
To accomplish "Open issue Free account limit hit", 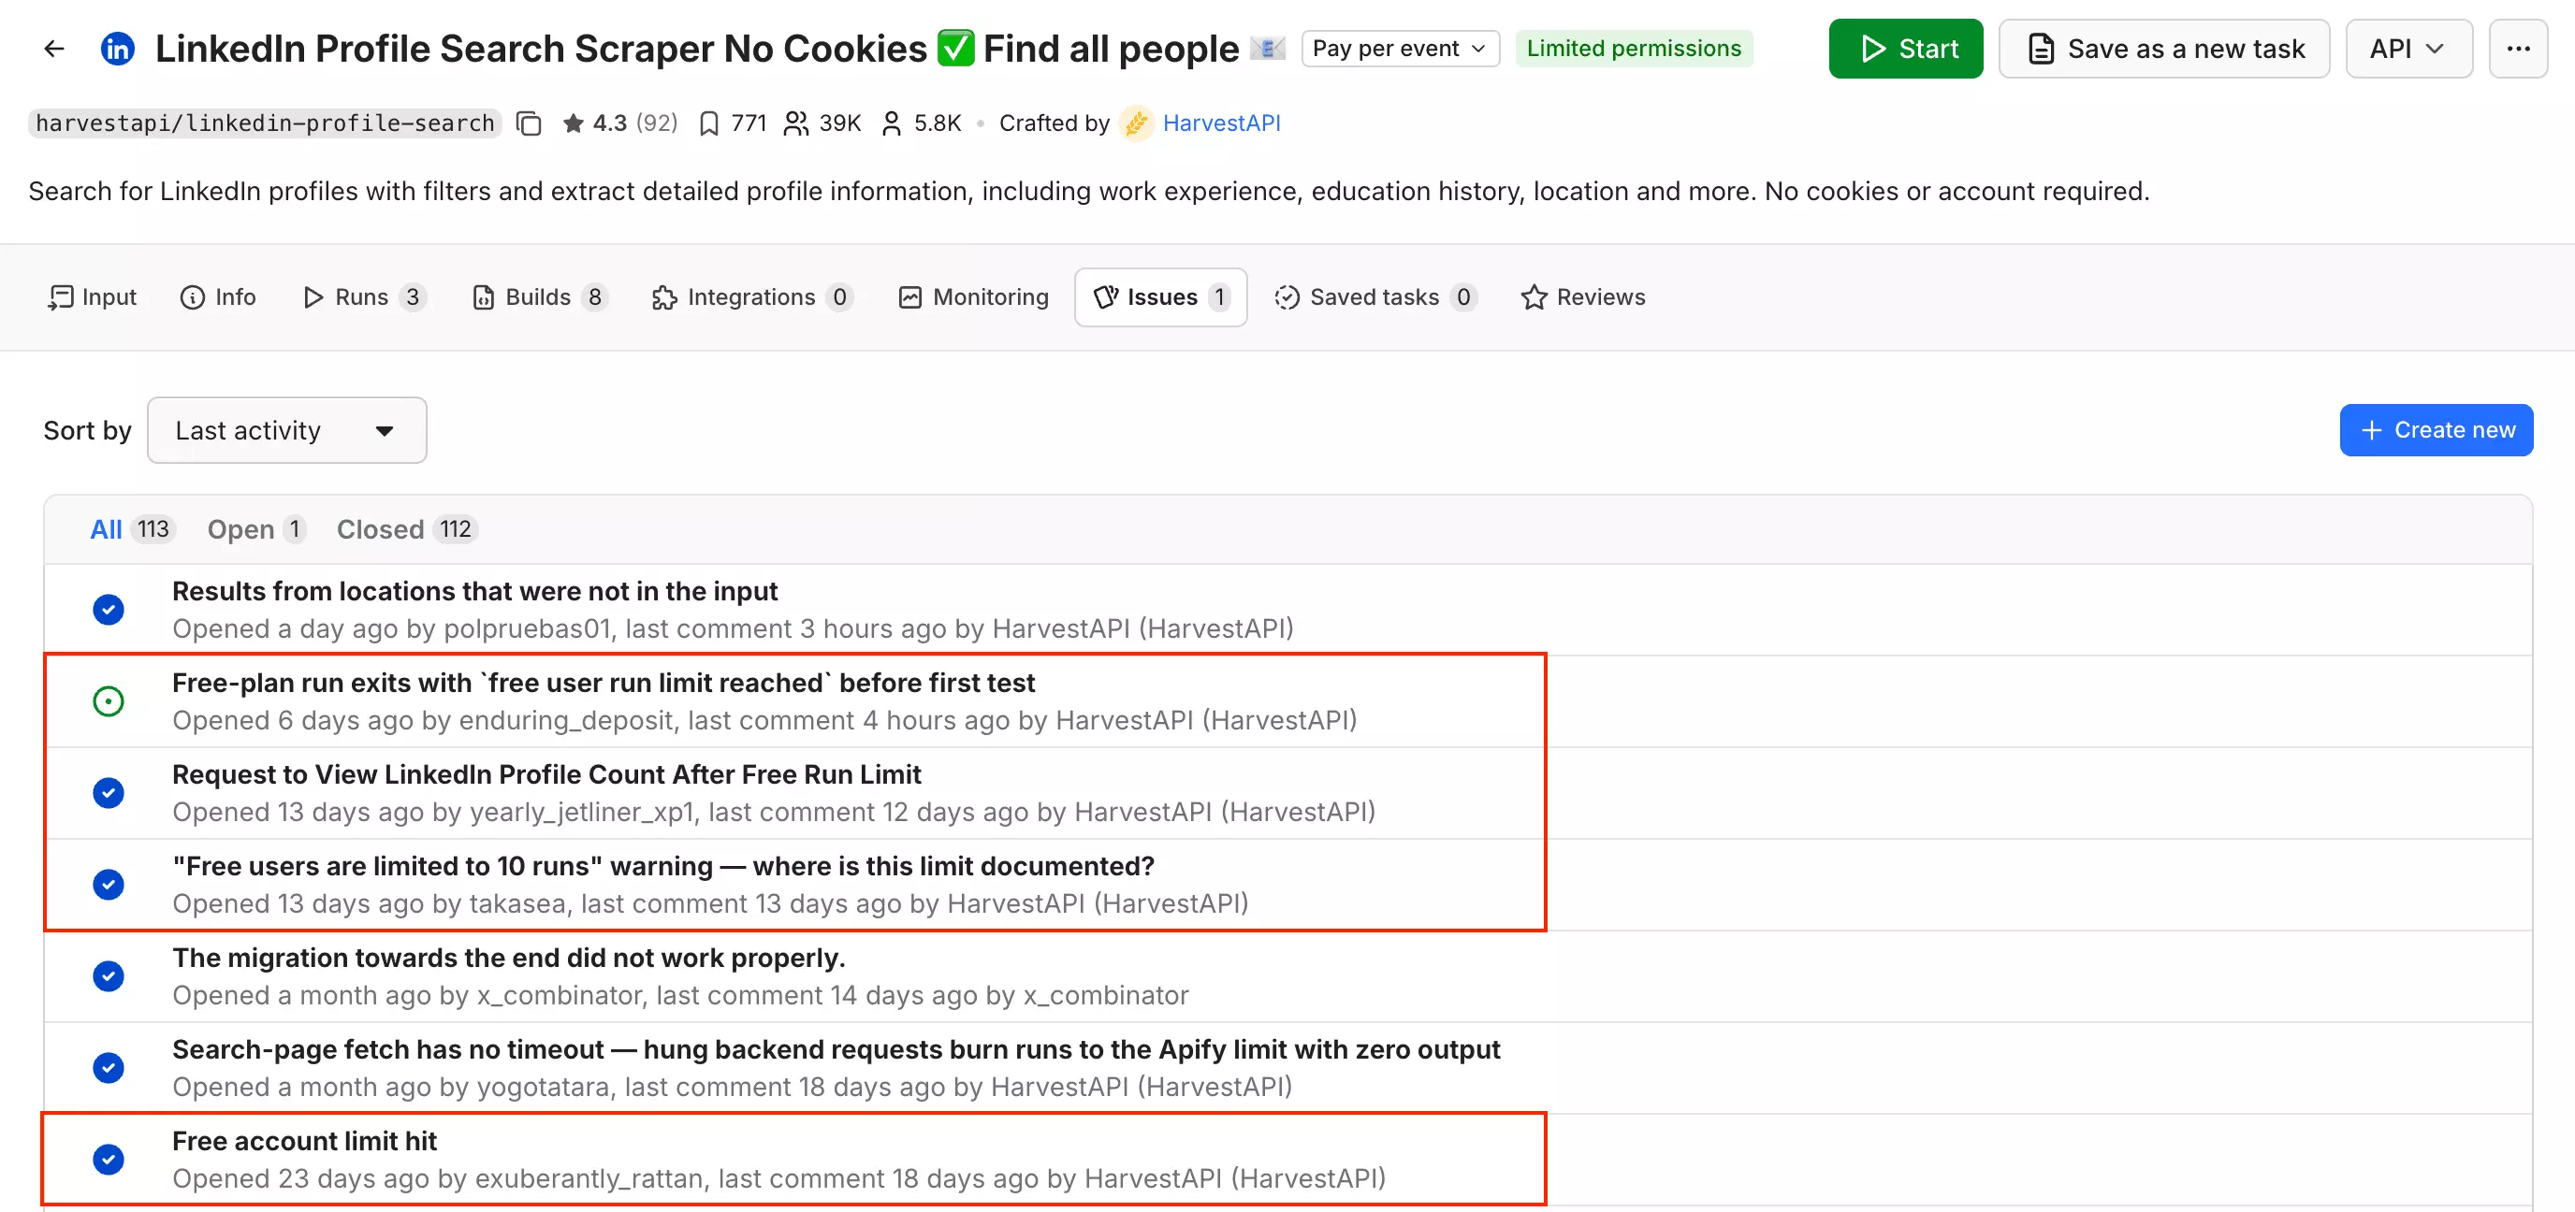I will pyautogui.click(x=305, y=1141).
